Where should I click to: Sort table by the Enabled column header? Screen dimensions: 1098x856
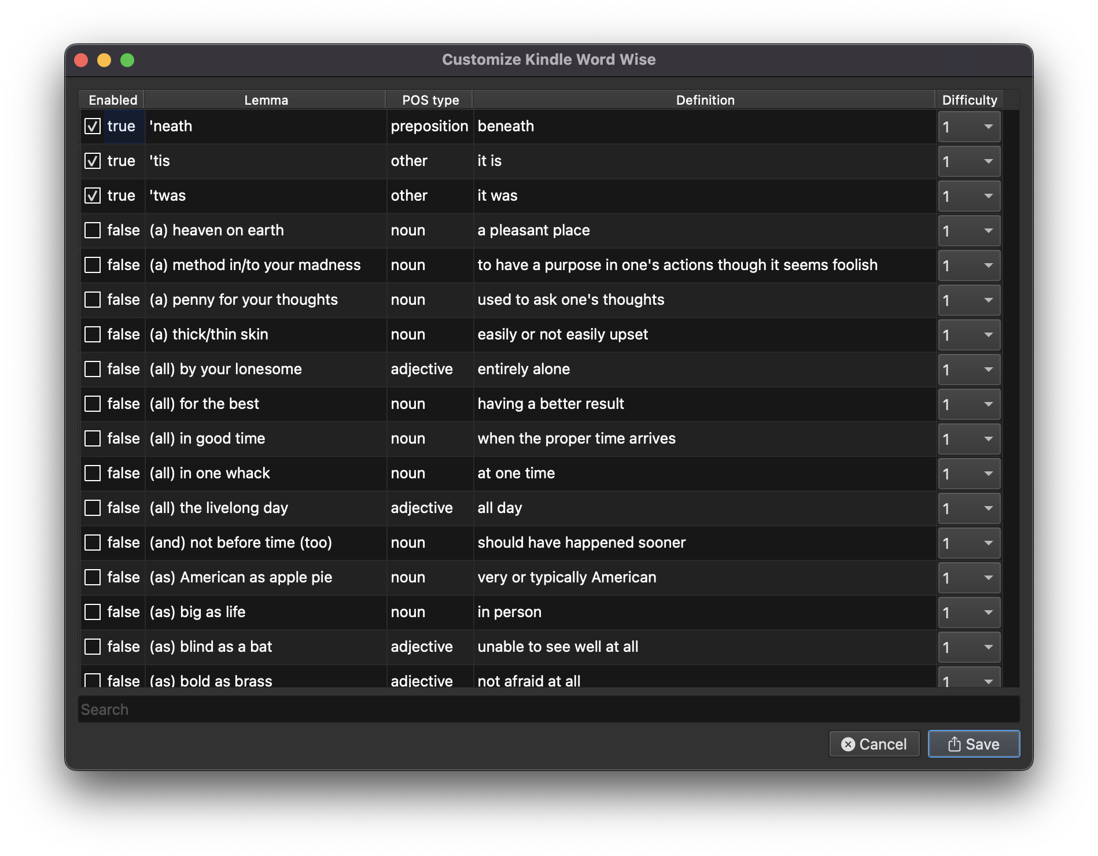coord(112,100)
